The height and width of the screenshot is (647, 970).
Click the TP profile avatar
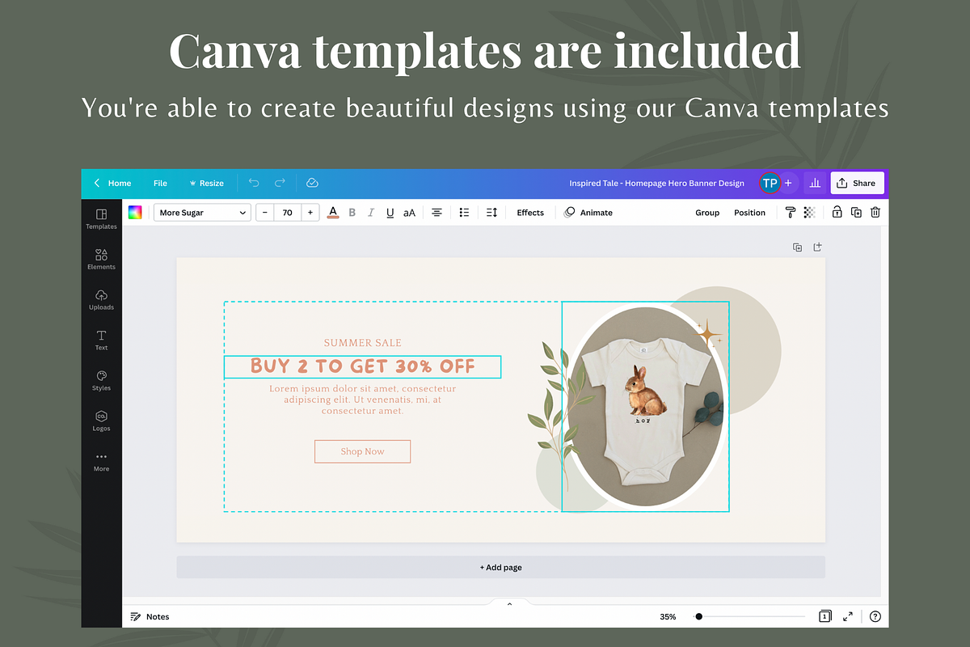(770, 183)
